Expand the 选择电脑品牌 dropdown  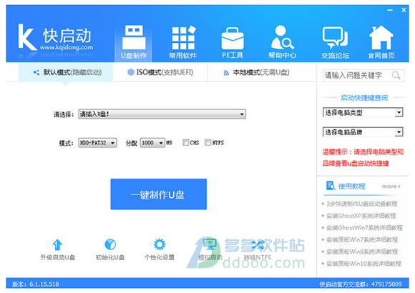pos(363,132)
